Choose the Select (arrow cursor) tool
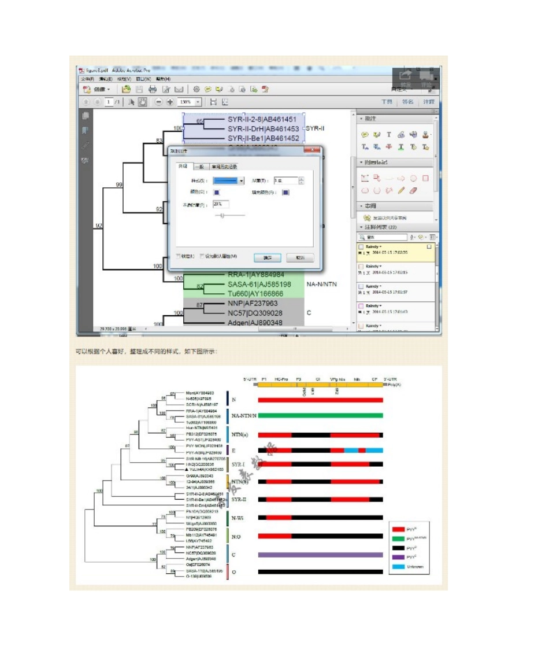The width and height of the screenshot is (549, 653). [x=131, y=102]
